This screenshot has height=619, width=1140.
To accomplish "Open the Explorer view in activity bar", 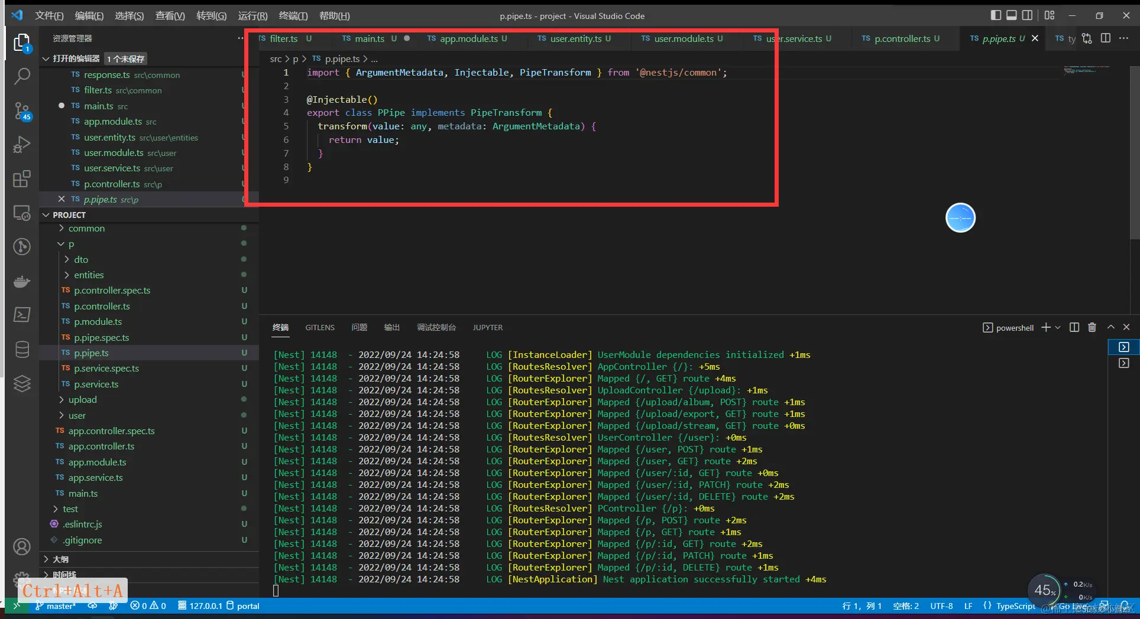I will (x=22, y=43).
